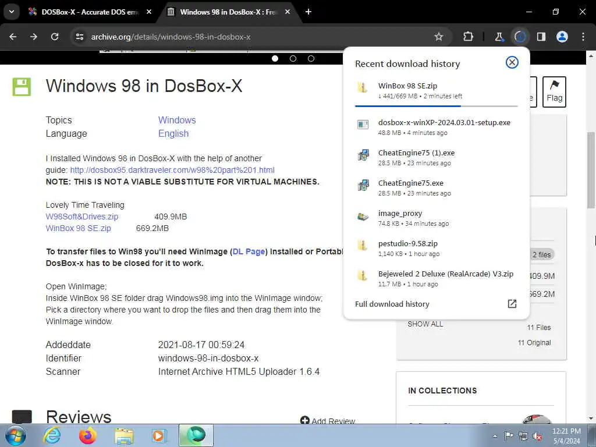The height and width of the screenshot is (447, 596).
Task: Open the Action Center flag tray icon
Action: click(x=509, y=435)
